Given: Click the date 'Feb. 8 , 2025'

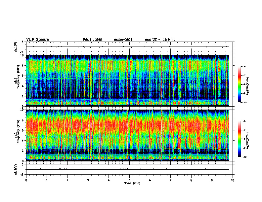Looking at the screenshot, I should (92, 40).
